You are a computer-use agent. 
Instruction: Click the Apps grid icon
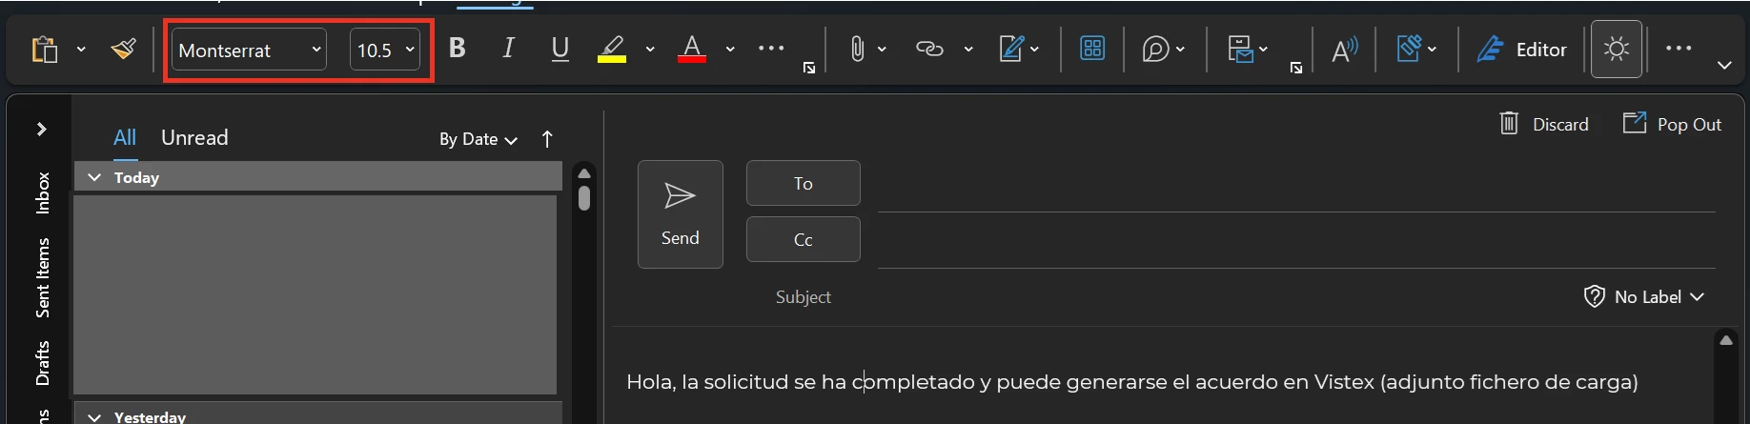1092,49
